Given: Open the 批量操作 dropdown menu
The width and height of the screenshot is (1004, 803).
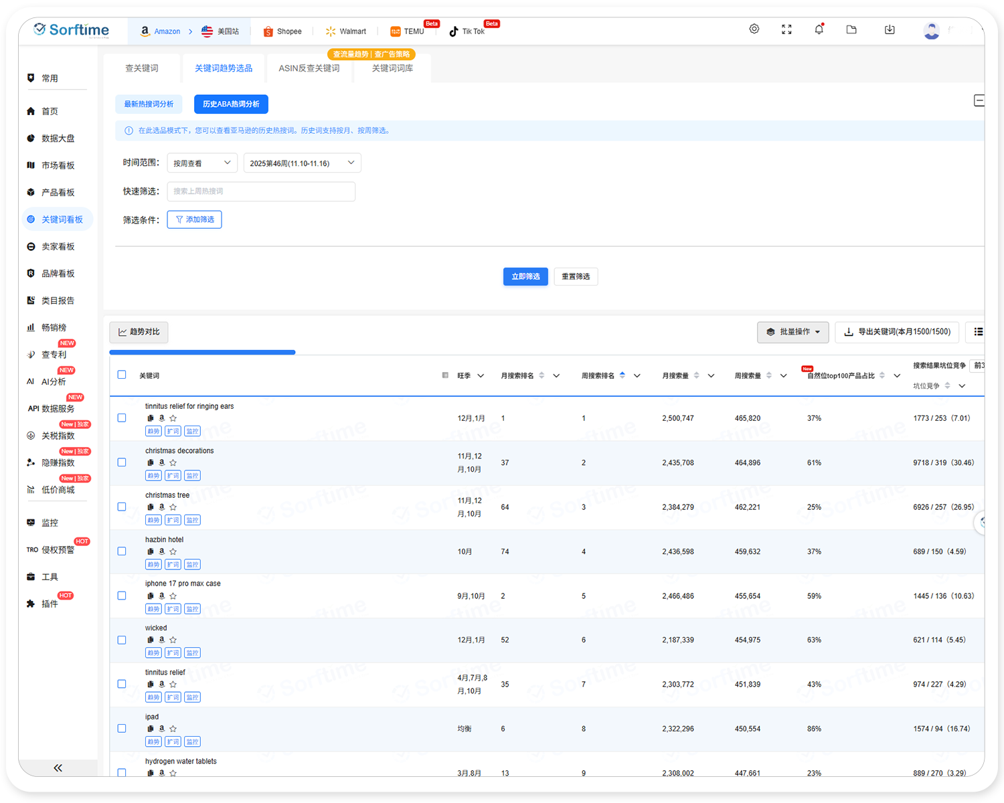Looking at the screenshot, I should (x=792, y=332).
